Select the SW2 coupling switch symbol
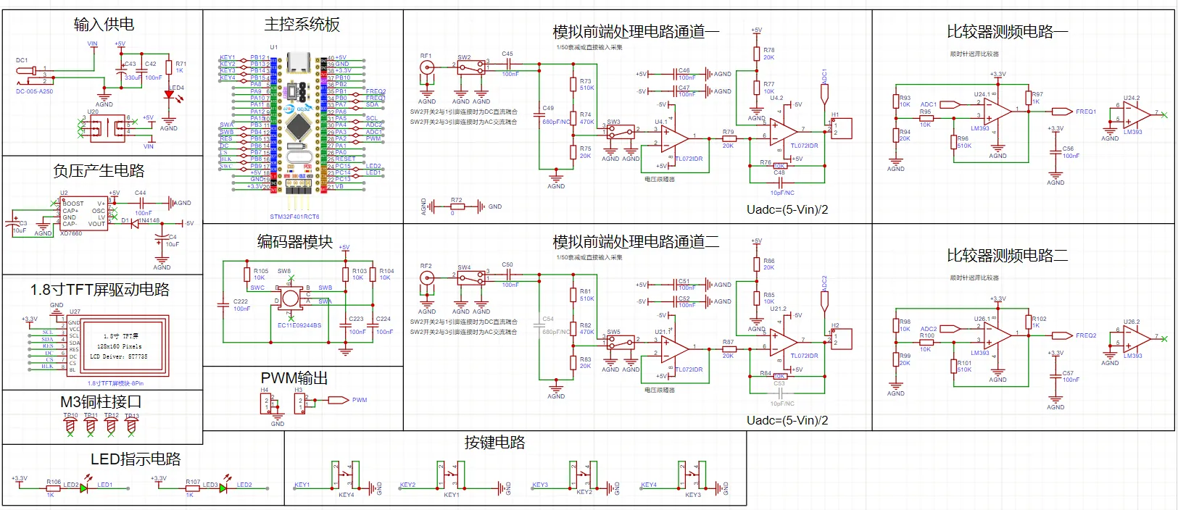 [x=471, y=67]
